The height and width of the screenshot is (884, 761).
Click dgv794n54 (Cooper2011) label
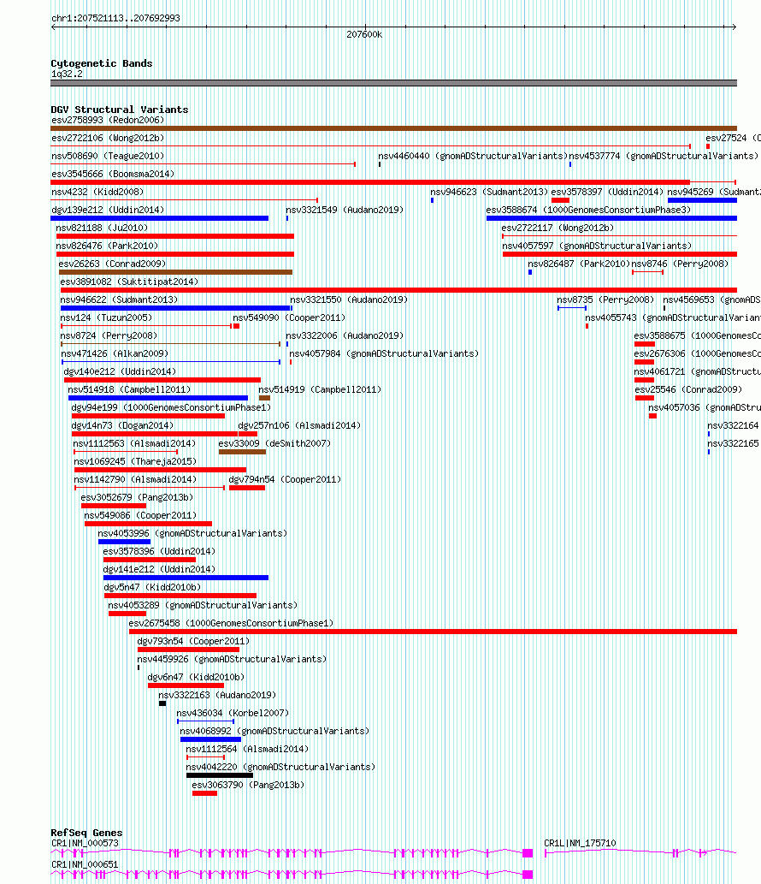tap(285, 481)
